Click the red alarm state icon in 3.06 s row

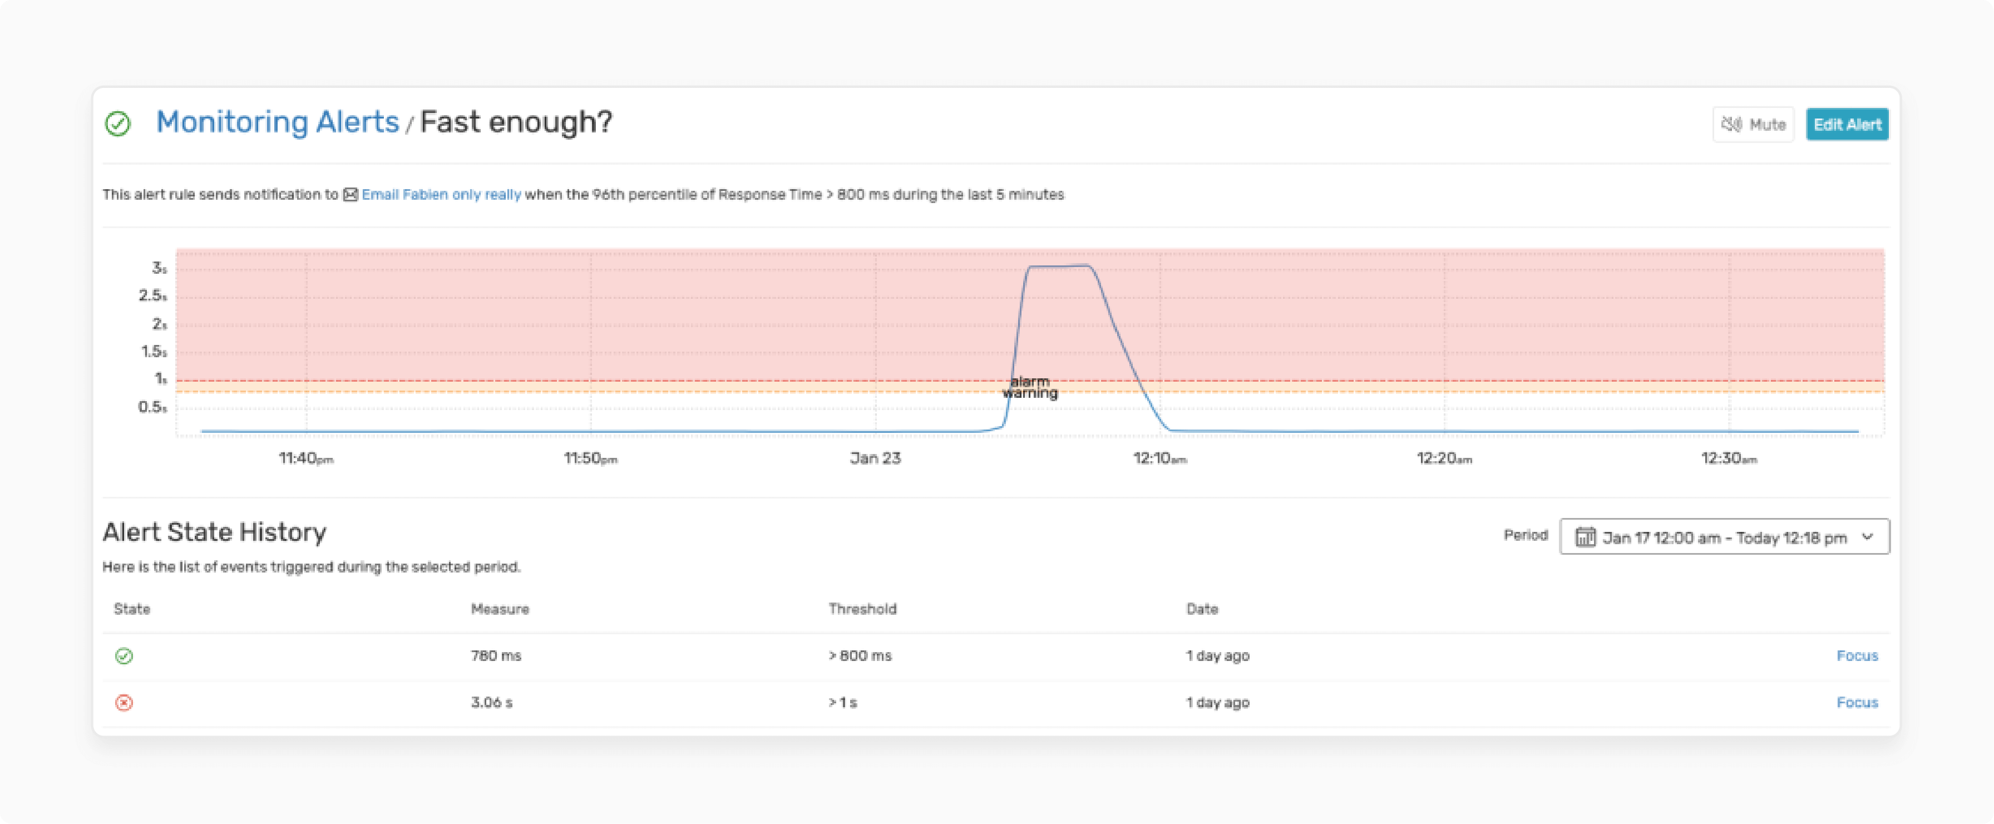click(124, 702)
